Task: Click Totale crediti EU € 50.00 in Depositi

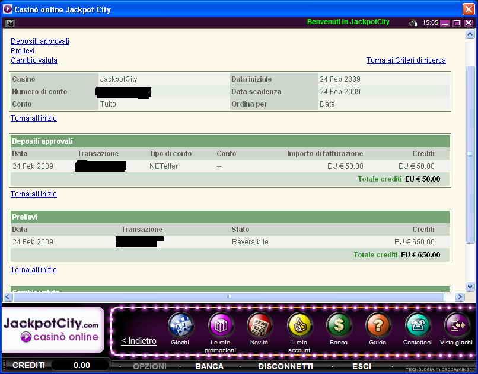Action: [x=399, y=179]
